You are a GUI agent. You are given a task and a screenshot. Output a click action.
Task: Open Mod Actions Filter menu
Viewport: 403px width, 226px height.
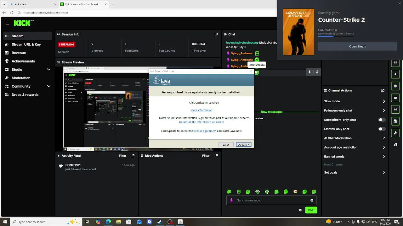[206, 156]
